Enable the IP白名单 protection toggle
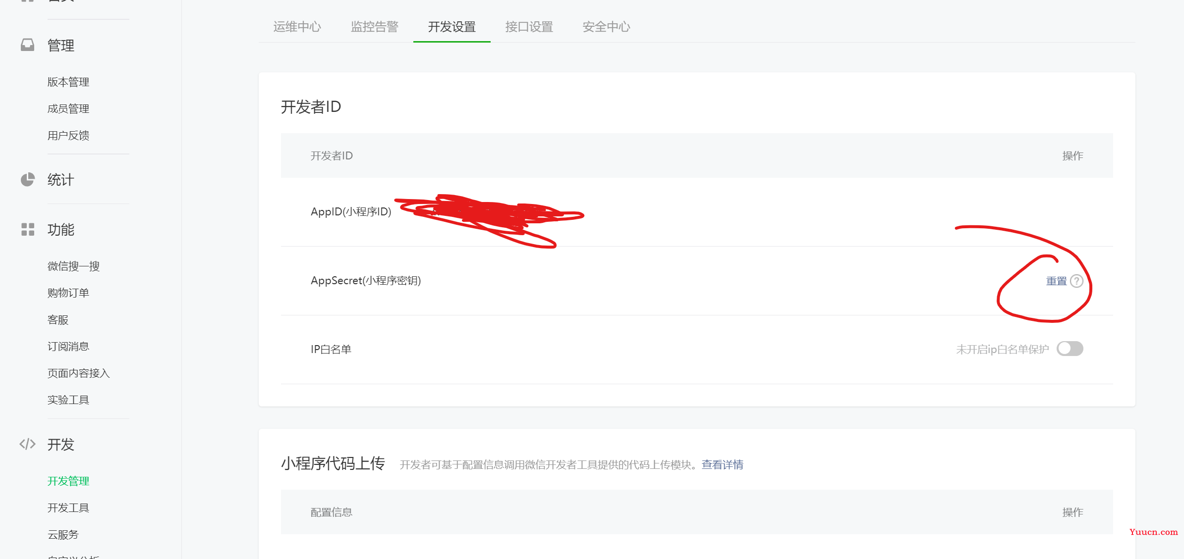 [x=1070, y=349]
